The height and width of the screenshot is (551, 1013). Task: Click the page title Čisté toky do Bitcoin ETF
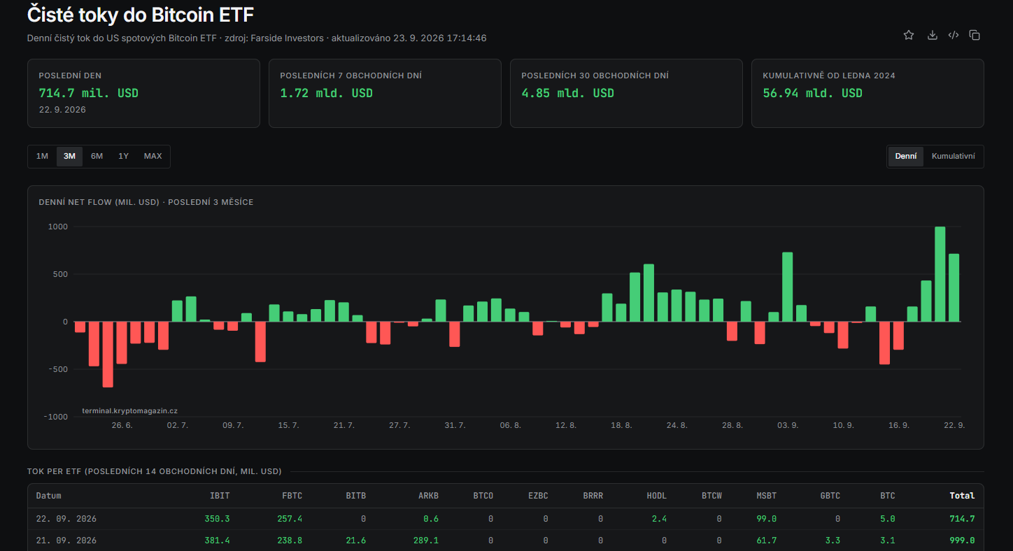click(140, 14)
